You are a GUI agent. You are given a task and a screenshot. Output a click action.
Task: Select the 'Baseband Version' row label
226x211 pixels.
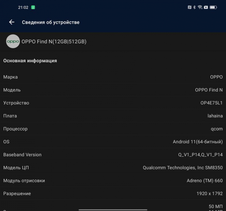pos(22,155)
